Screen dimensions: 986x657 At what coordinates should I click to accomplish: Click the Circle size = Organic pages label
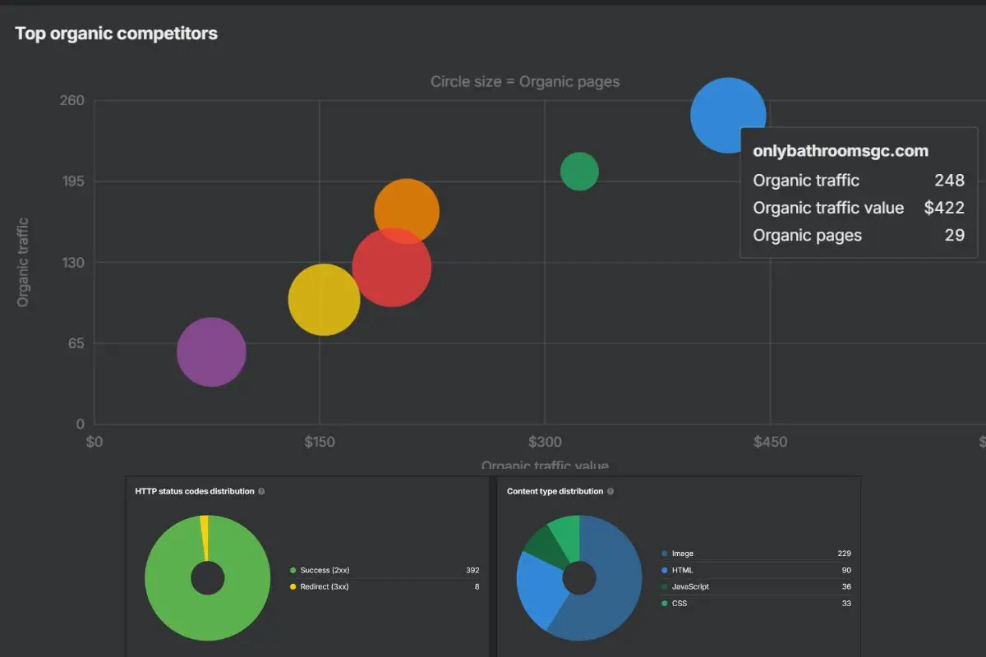pos(524,81)
